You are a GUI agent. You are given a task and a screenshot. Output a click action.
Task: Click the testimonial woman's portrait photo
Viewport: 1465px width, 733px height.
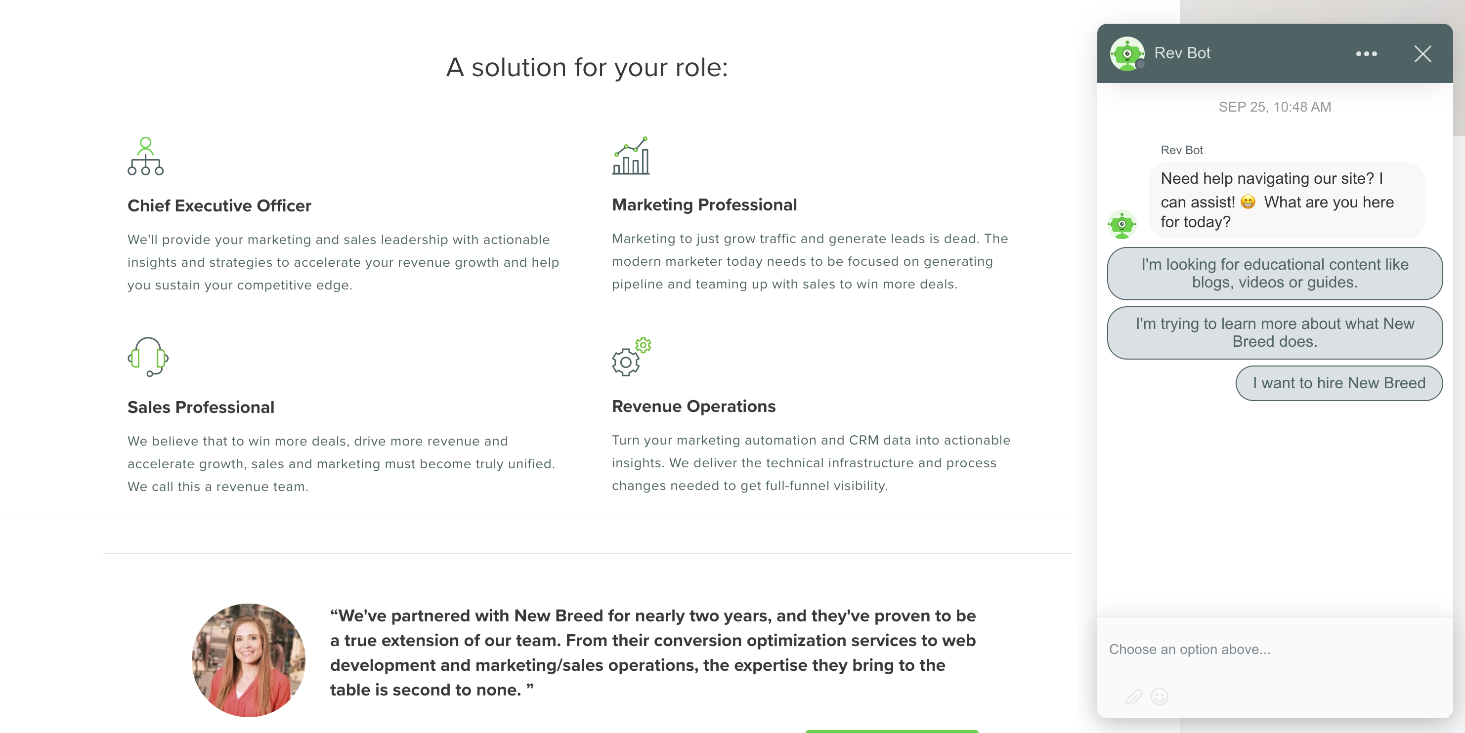click(x=249, y=660)
